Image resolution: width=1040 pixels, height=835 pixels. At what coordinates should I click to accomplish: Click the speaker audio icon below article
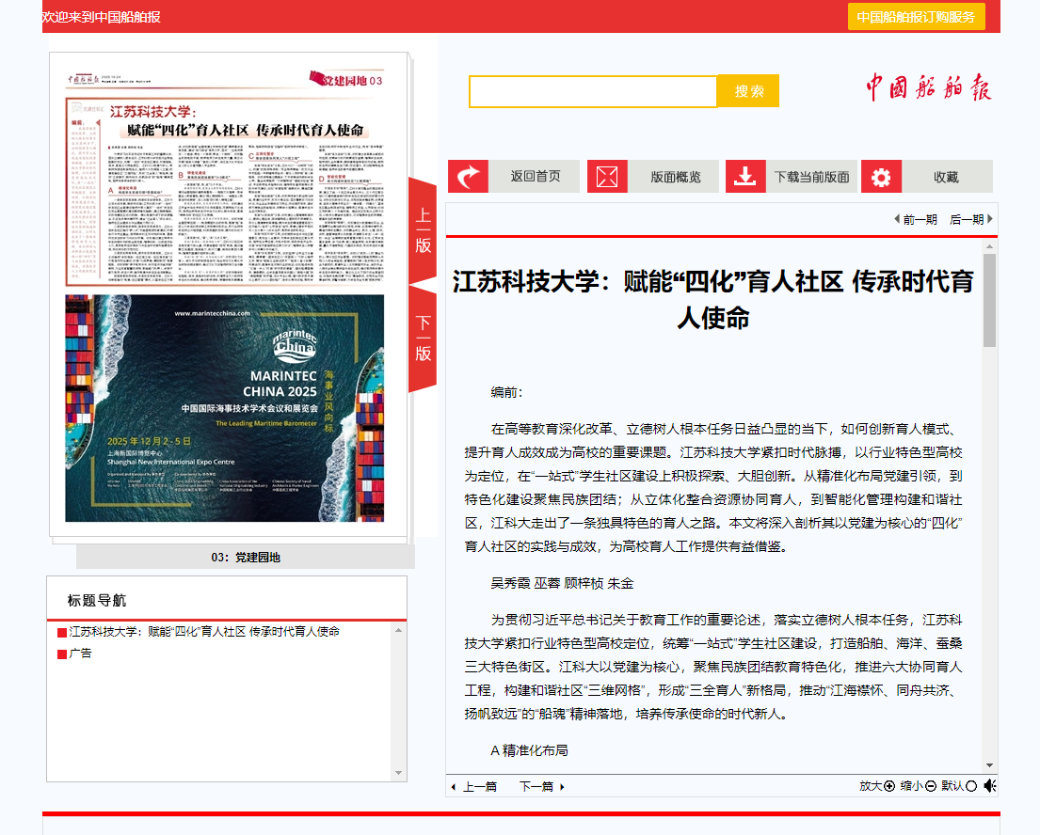(990, 786)
